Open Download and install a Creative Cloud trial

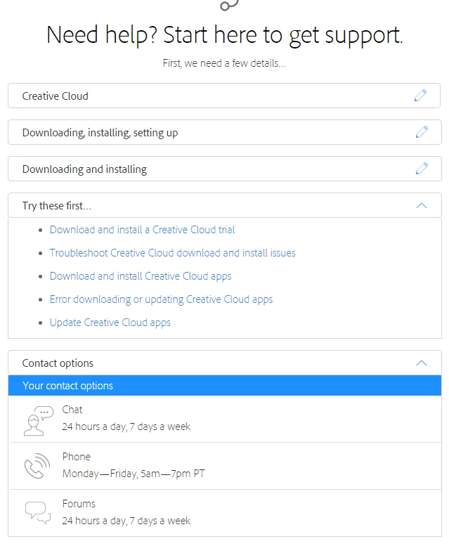point(142,230)
